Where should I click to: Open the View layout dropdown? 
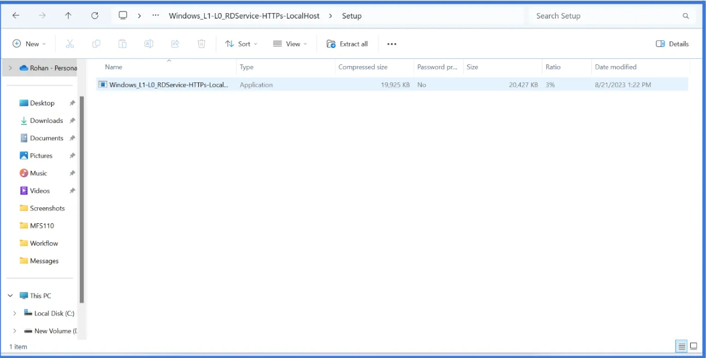click(x=290, y=44)
